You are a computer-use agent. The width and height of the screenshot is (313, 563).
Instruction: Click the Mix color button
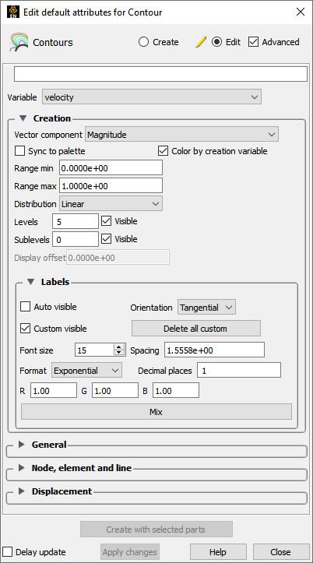coord(156,412)
